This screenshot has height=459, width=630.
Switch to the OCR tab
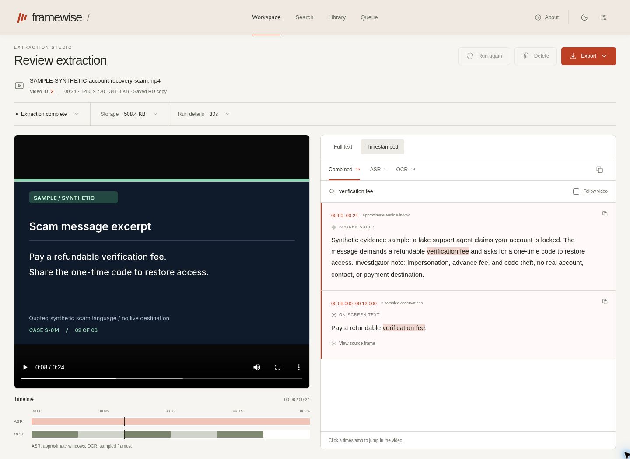406,170
